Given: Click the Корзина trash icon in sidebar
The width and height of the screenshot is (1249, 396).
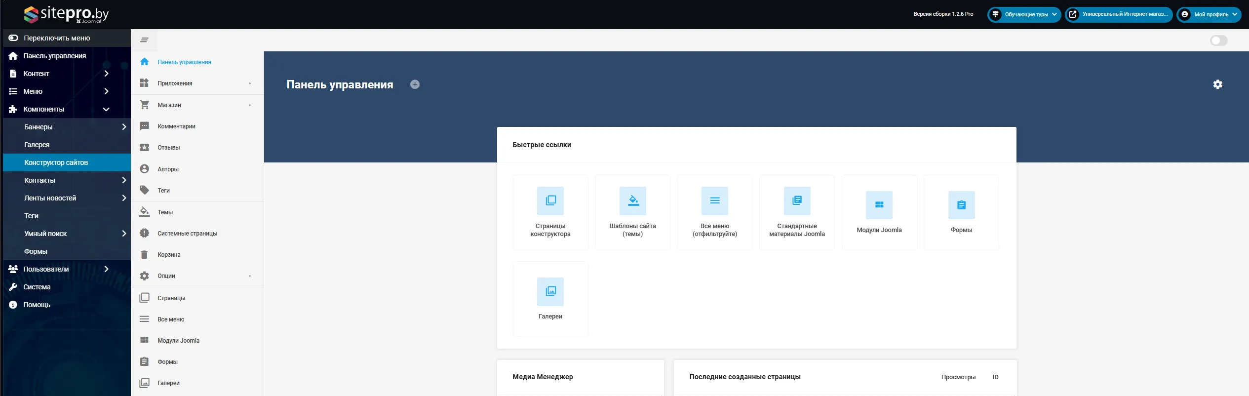Looking at the screenshot, I should [x=144, y=255].
